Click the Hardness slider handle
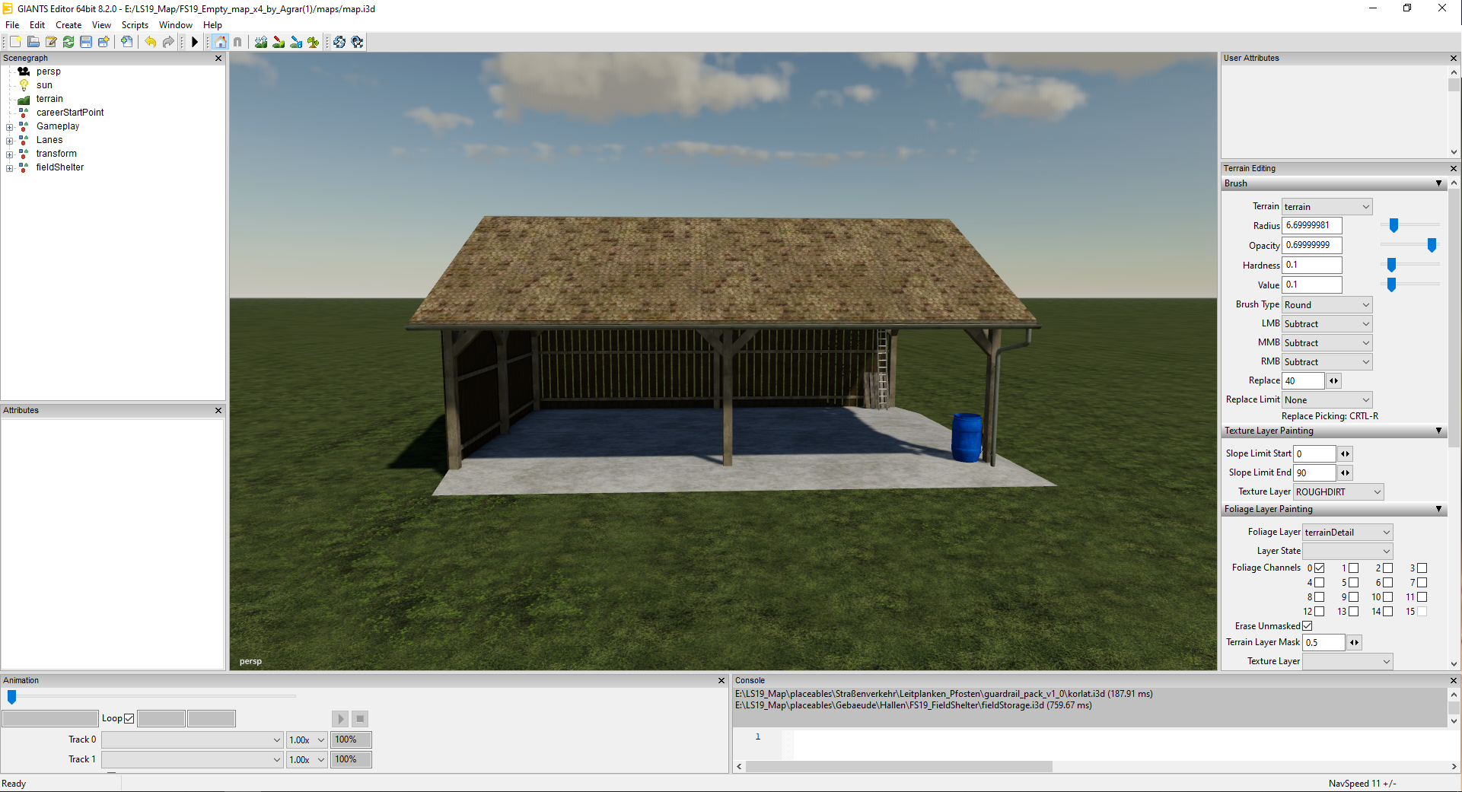Screen dimensions: 1462x792 coord(1391,265)
